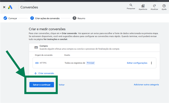Click Adicionar outra categoria link
Screen dimensions: 169x103
(146, 85)
